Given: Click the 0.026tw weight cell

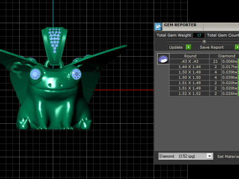Looking at the screenshot, I should click(x=230, y=93).
